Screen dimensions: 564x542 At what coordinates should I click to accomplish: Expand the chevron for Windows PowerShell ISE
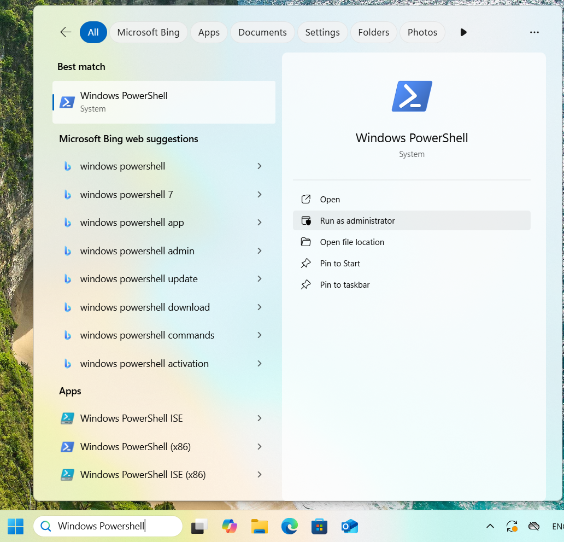click(x=260, y=418)
